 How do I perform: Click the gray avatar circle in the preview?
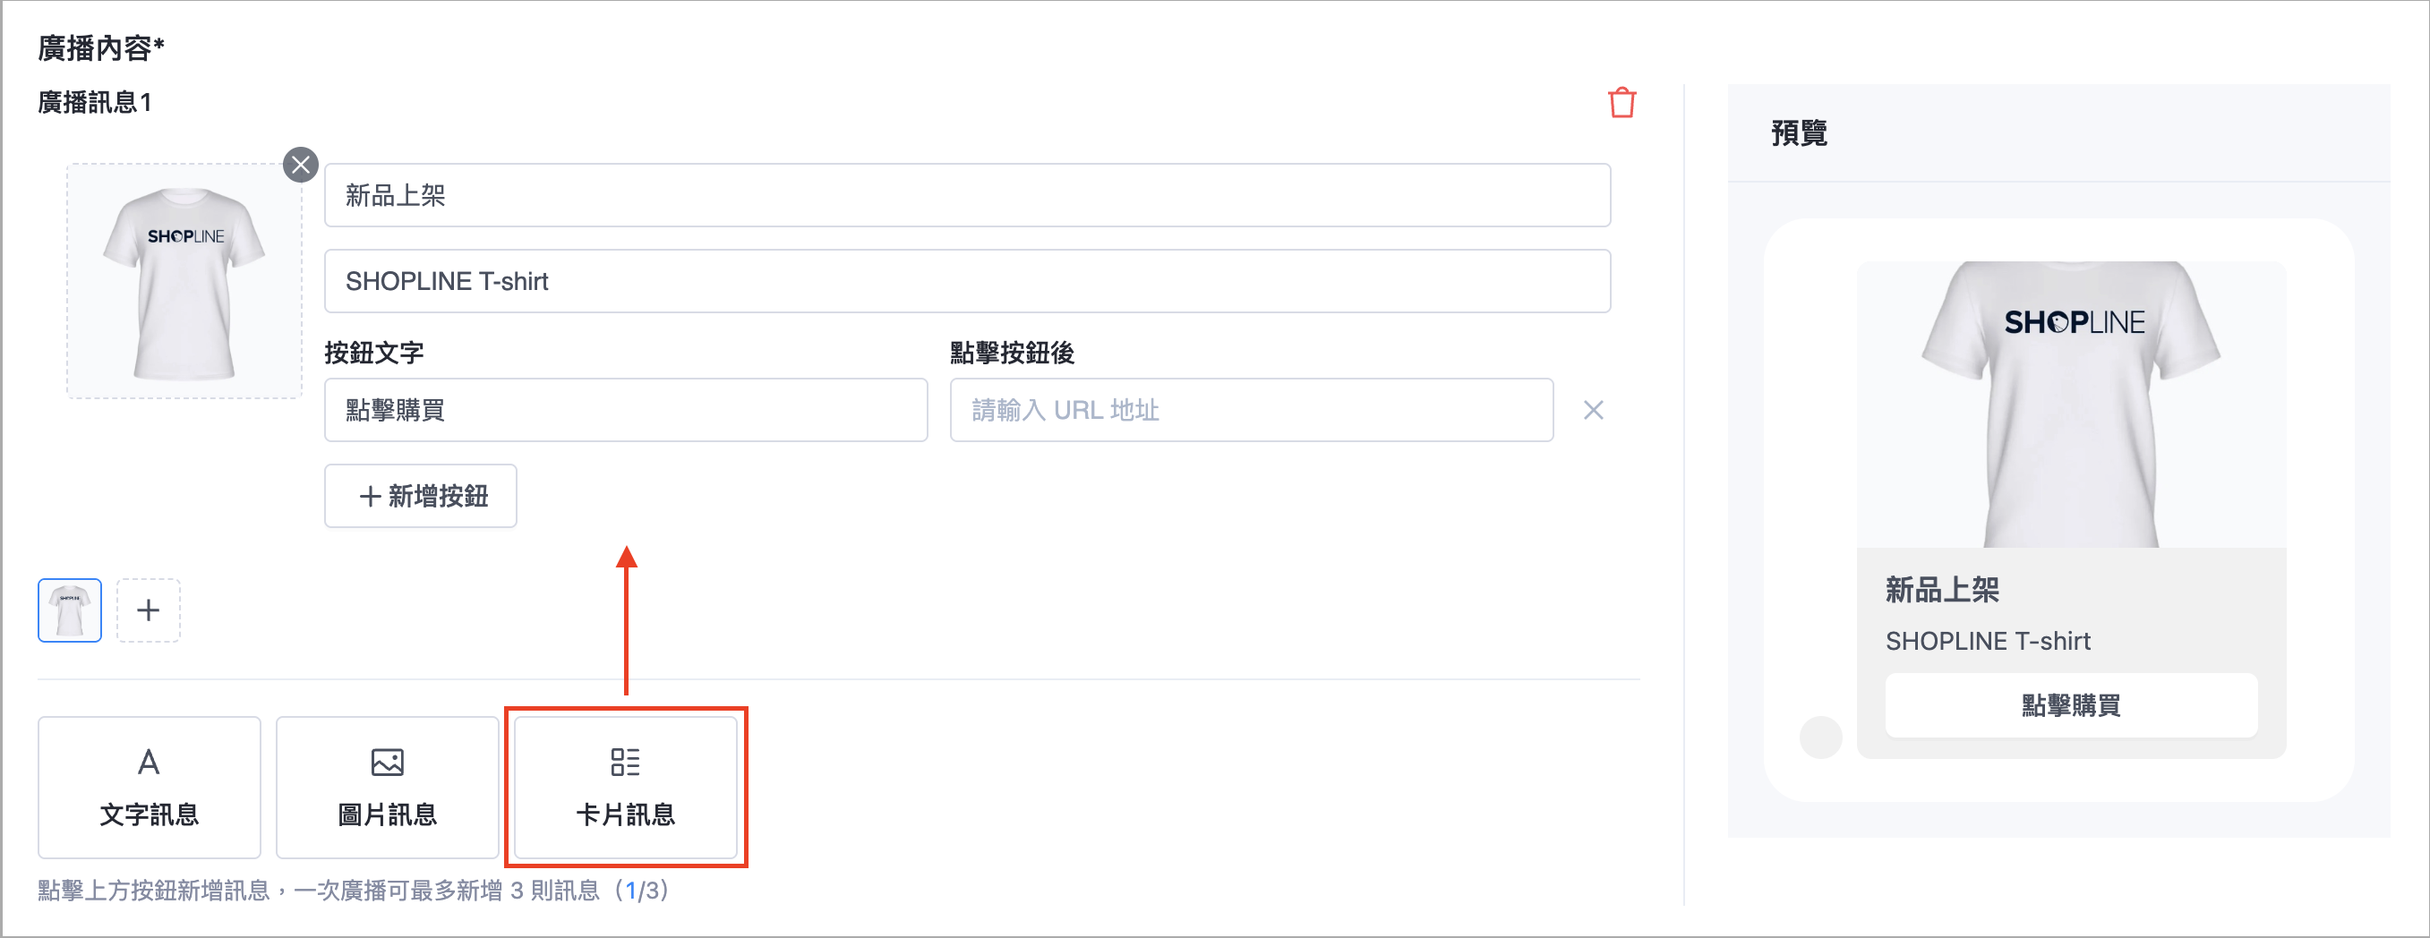tap(1820, 738)
